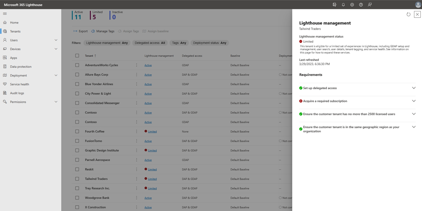Open settings gear in top bar
This screenshot has height=211, width=422.
coord(352,5)
